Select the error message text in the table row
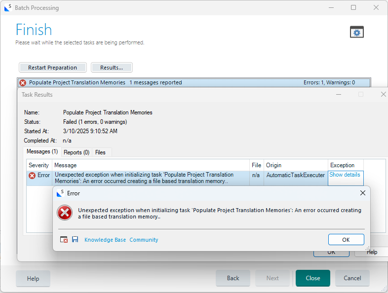This screenshot has height=293, width=388. [x=144, y=178]
